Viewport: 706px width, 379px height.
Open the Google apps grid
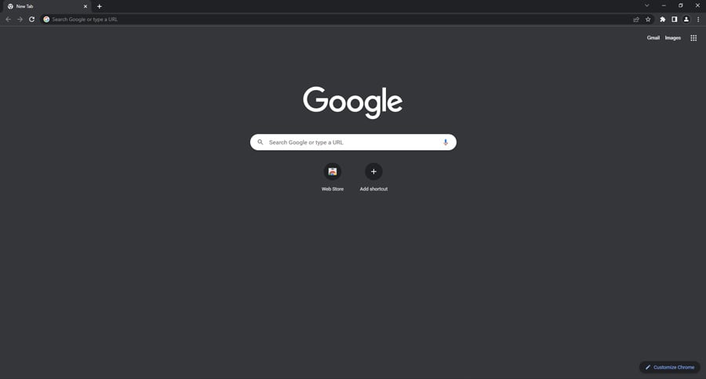[x=693, y=38]
